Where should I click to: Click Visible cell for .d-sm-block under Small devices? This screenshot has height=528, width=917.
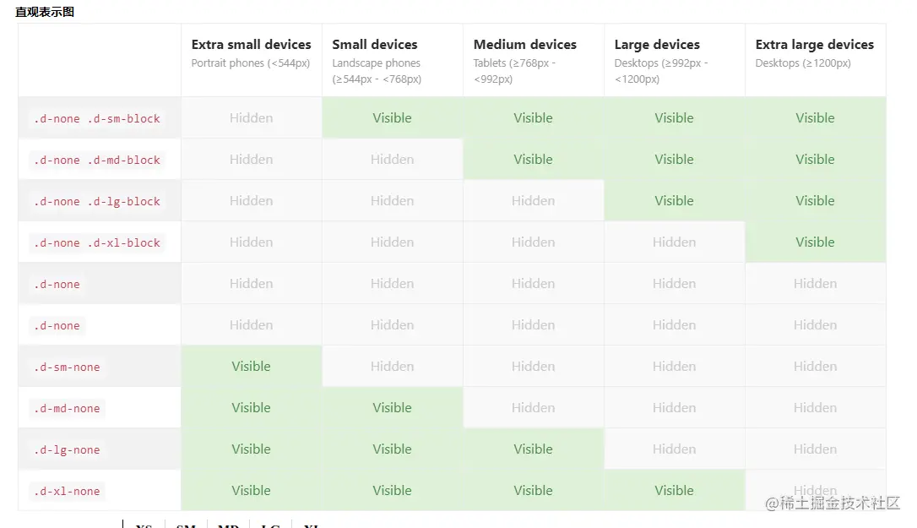pyautogui.click(x=393, y=117)
